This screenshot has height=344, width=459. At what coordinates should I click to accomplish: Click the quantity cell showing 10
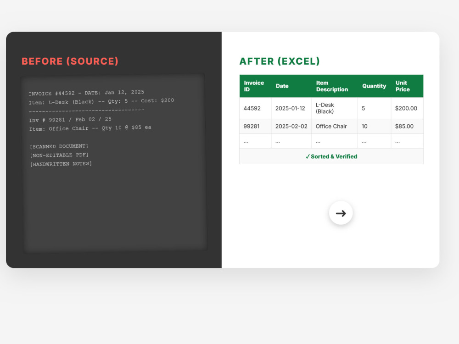(x=374, y=127)
